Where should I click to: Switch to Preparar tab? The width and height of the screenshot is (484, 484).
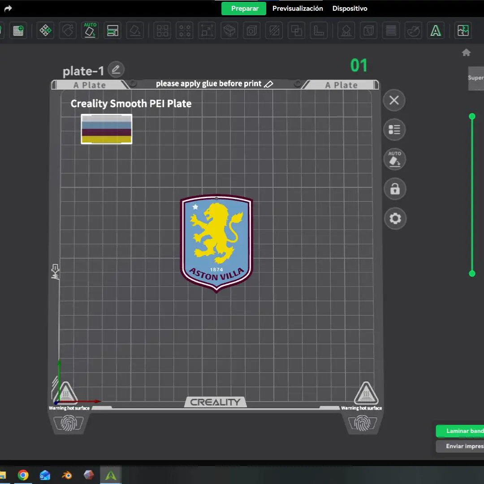pos(244,9)
